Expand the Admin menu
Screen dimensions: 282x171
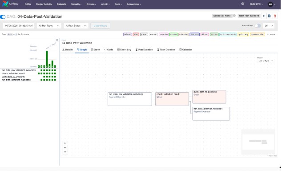tap(105, 4)
